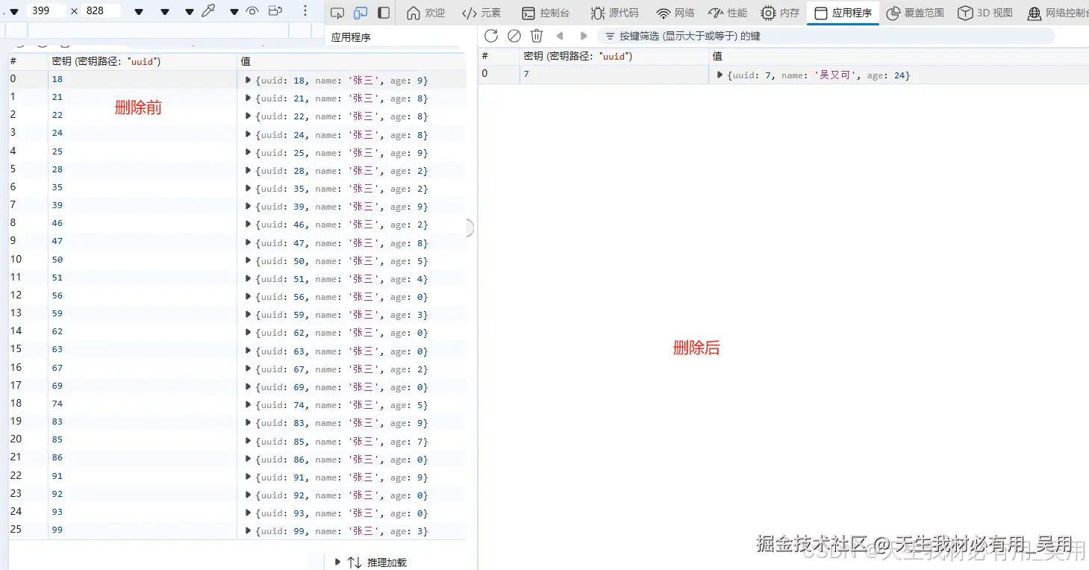Open the 性能 (Performance) tab

[x=728, y=13]
